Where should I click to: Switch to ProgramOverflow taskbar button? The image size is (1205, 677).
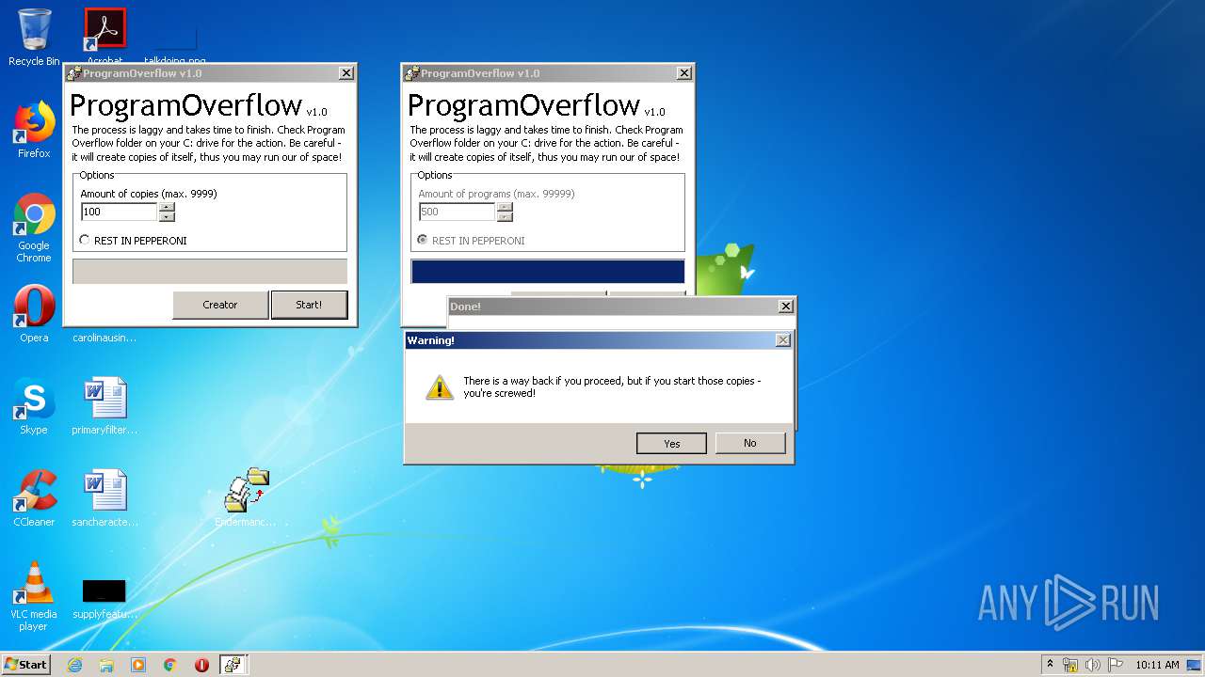233,665
